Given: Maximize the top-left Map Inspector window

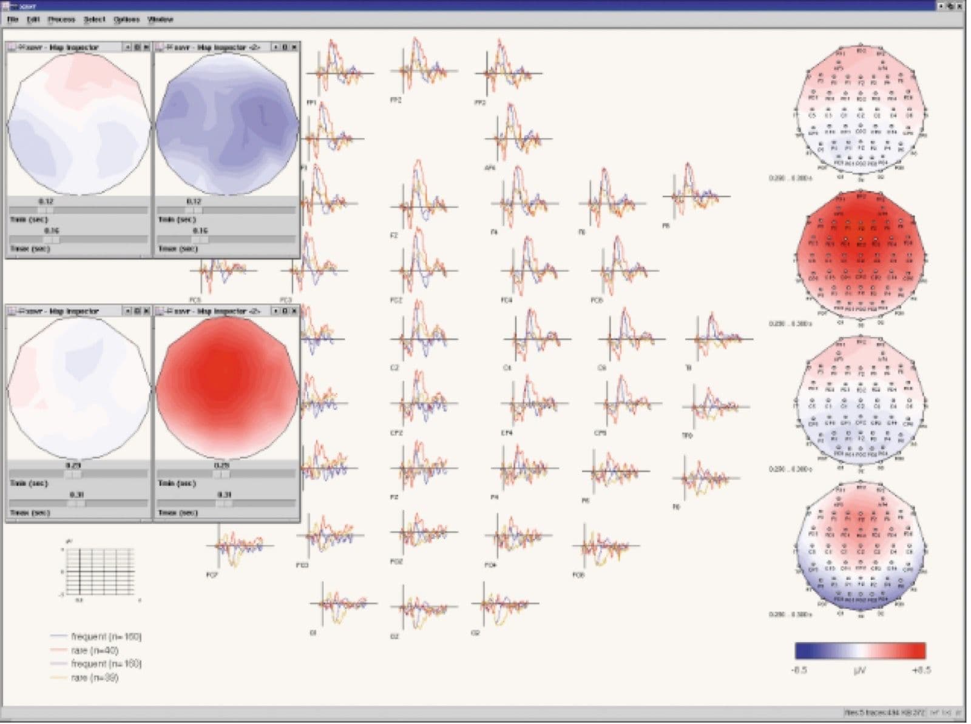Looking at the screenshot, I should (x=137, y=47).
